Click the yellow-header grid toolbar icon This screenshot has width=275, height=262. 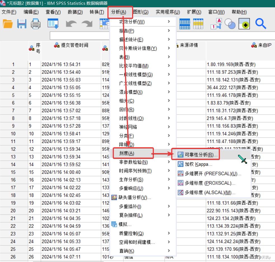tap(198, 24)
